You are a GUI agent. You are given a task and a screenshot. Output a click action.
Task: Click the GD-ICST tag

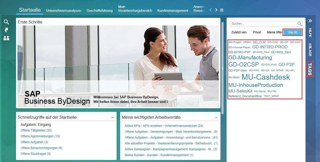pyautogui.click(x=295, y=42)
